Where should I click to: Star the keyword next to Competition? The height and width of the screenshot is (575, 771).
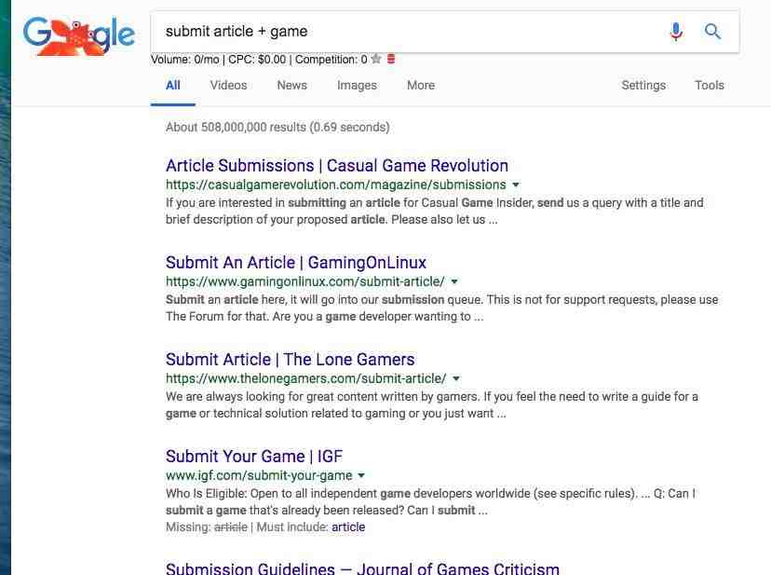376,59
